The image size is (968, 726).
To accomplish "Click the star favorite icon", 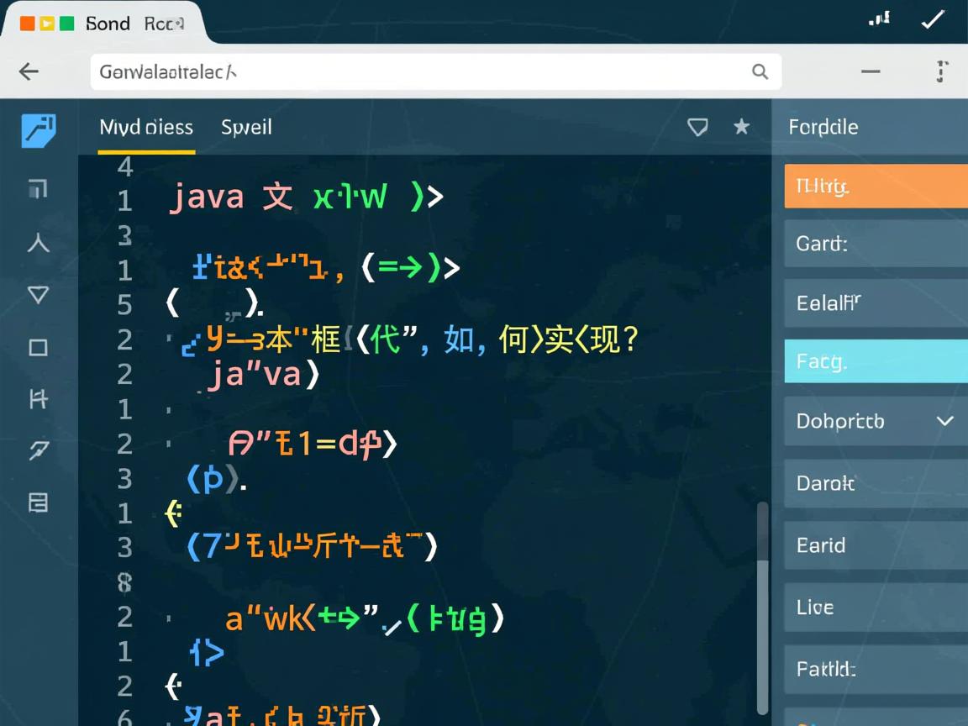I will [741, 127].
